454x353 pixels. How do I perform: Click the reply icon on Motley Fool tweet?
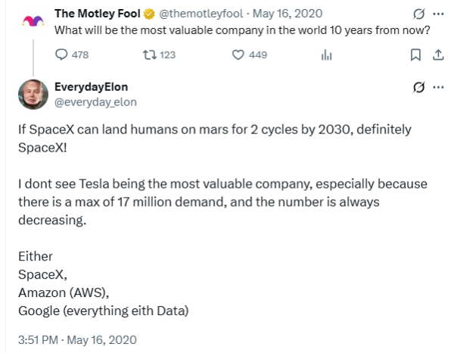62,55
